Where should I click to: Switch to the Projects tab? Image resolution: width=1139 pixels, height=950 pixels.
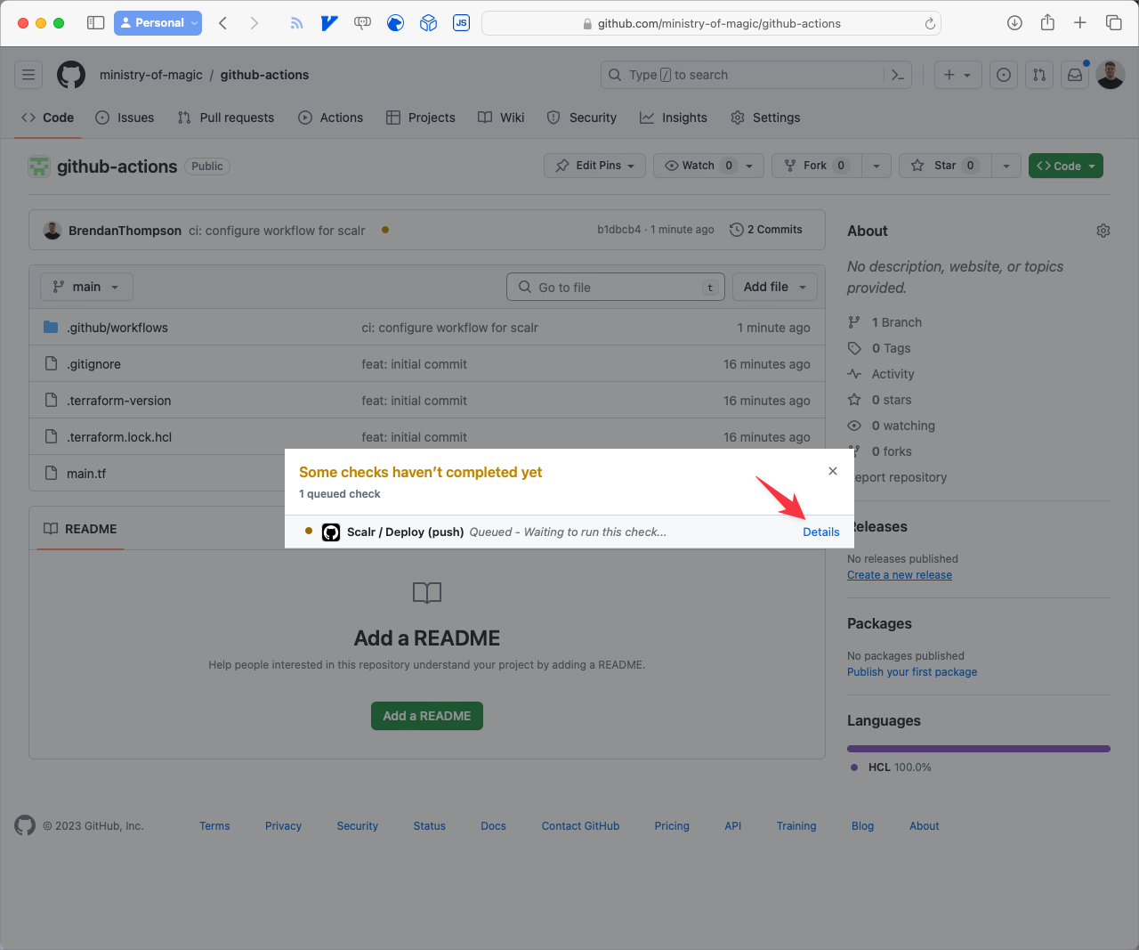pyautogui.click(x=421, y=118)
